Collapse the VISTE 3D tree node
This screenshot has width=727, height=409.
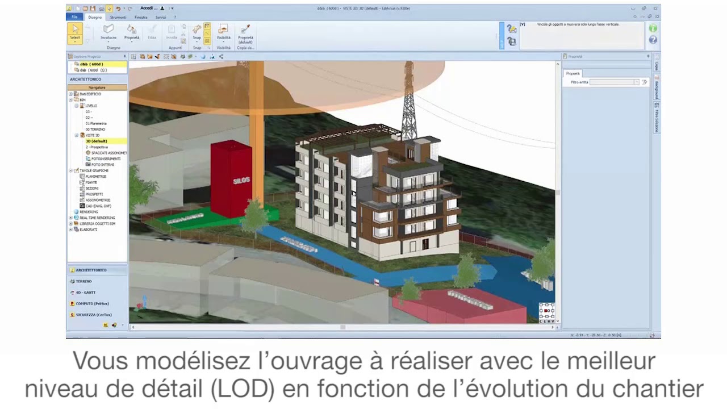(x=77, y=135)
